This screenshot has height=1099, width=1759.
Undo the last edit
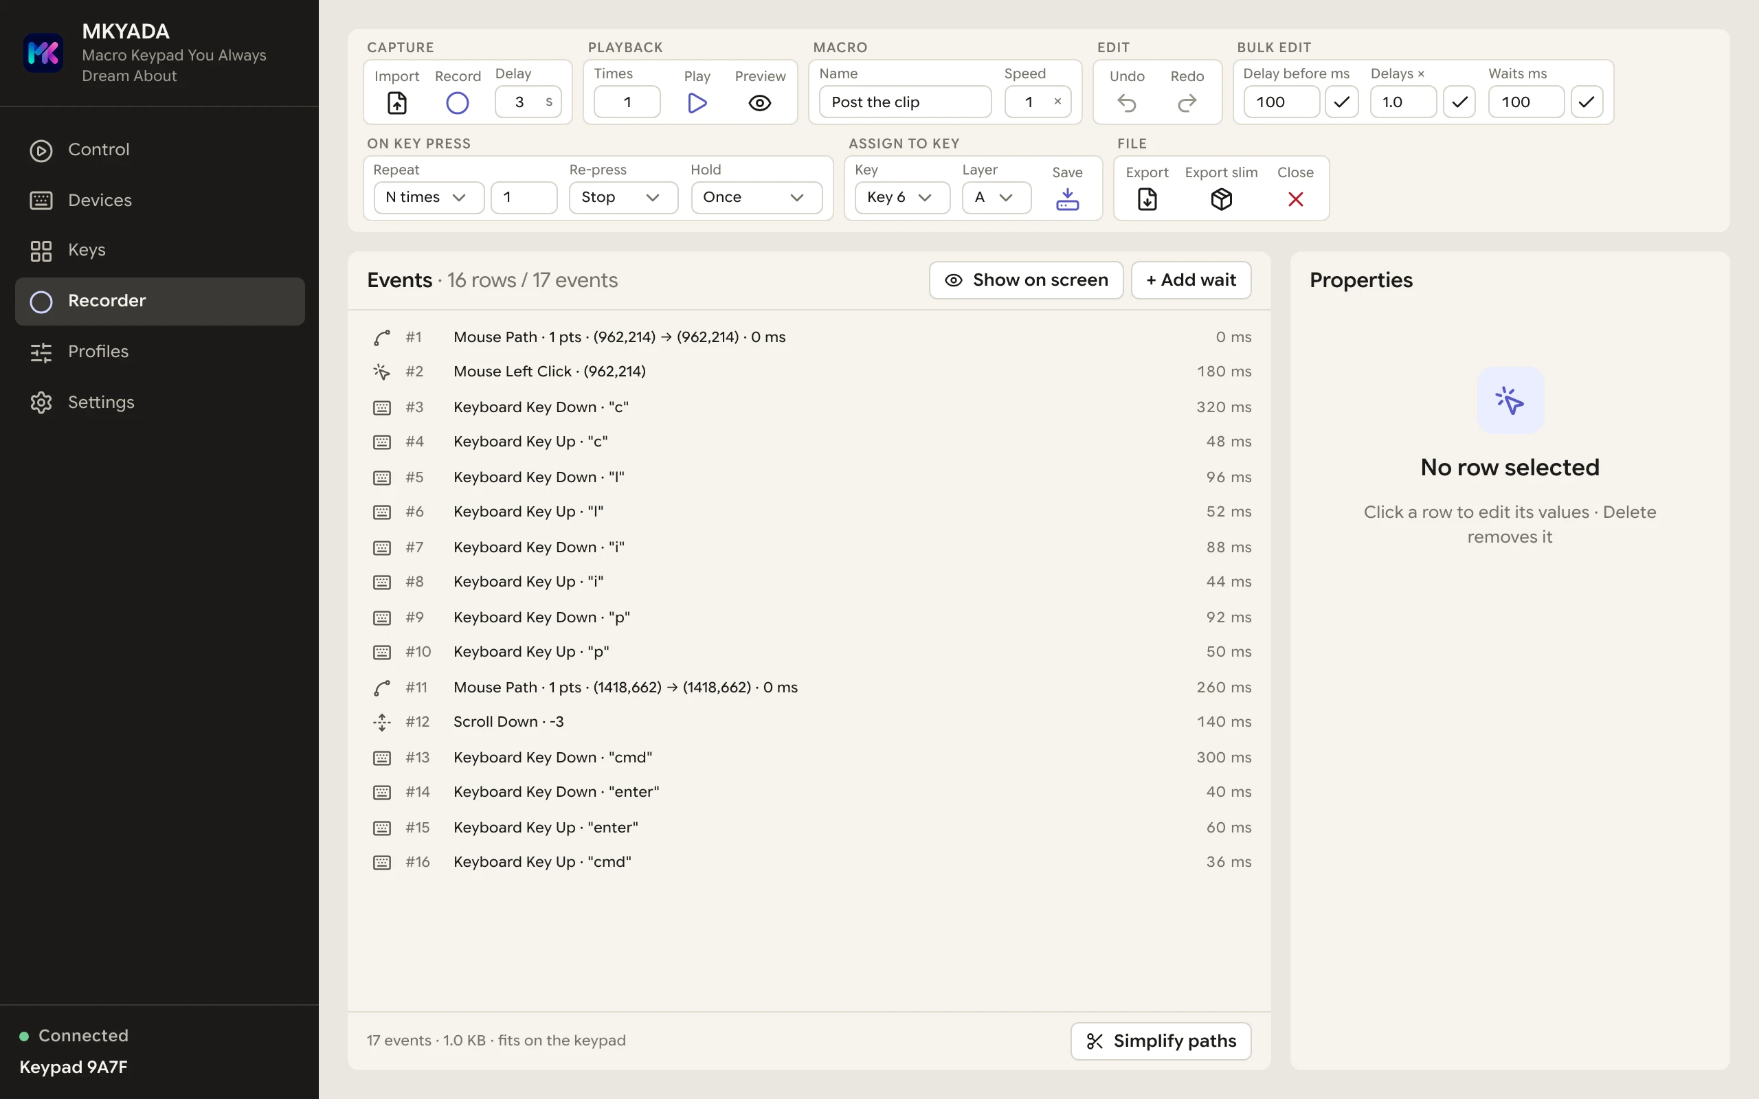point(1127,103)
